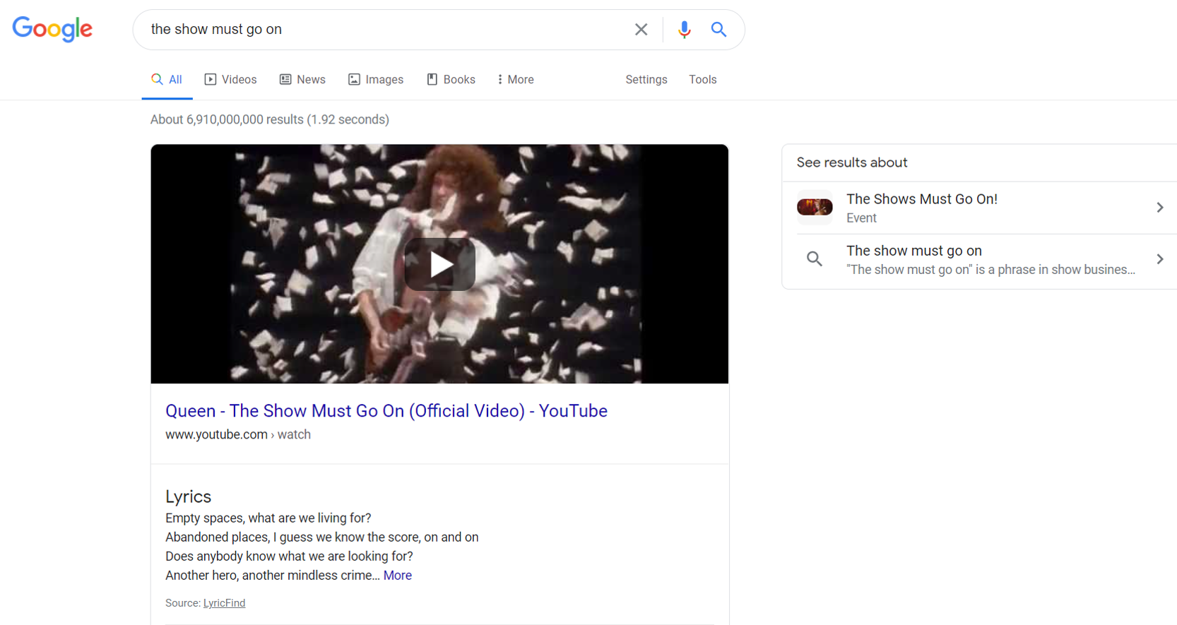Switch to the News tab
1177x625 pixels.
302,80
